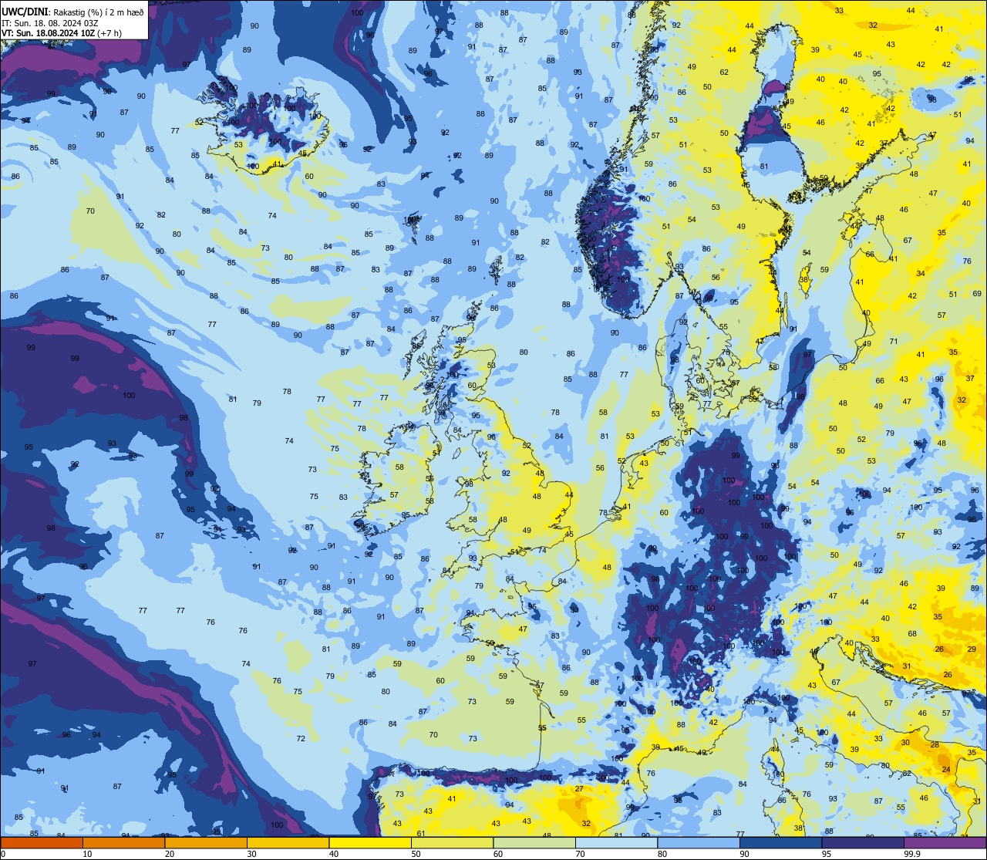987x860 pixels.
Task: Click the legend tick label '95'
Action: tap(827, 854)
